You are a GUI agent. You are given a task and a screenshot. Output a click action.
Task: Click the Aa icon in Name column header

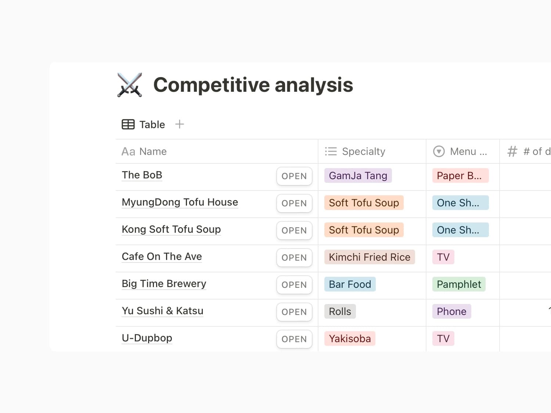coord(128,151)
